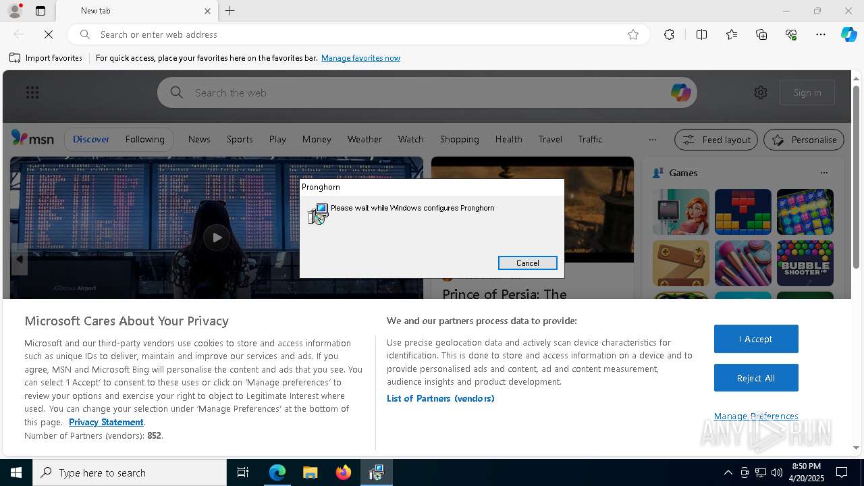Open Browser essentials heart icon
Viewport: 864px width, 486px height.
click(791, 34)
